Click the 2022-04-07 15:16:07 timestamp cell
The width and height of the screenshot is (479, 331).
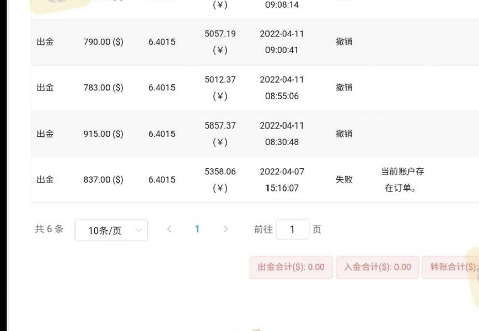[282, 180]
